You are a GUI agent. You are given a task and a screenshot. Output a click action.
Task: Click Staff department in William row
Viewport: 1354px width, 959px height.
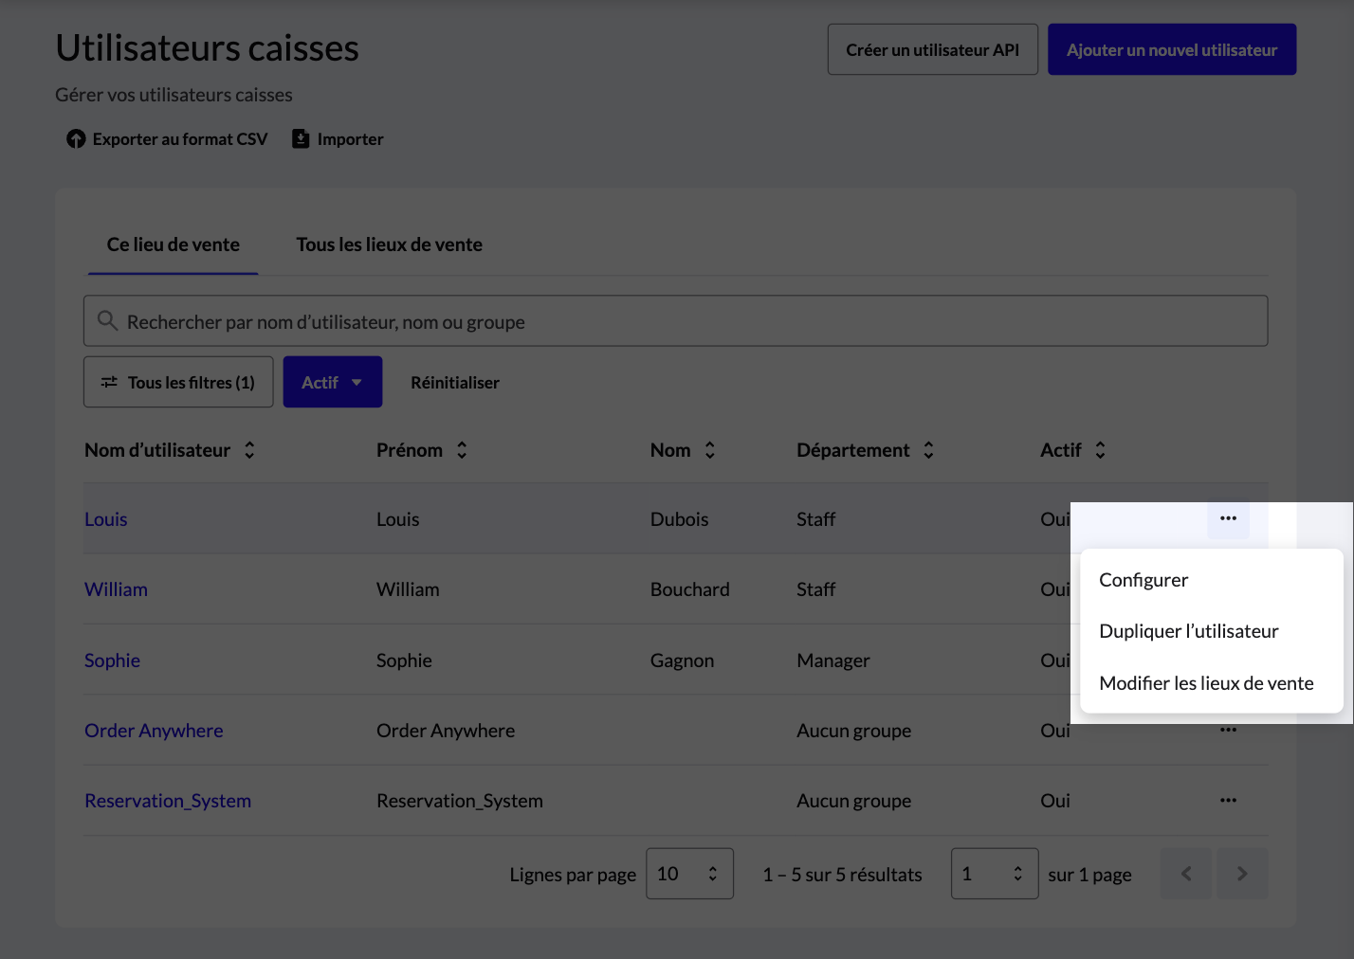(x=816, y=589)
